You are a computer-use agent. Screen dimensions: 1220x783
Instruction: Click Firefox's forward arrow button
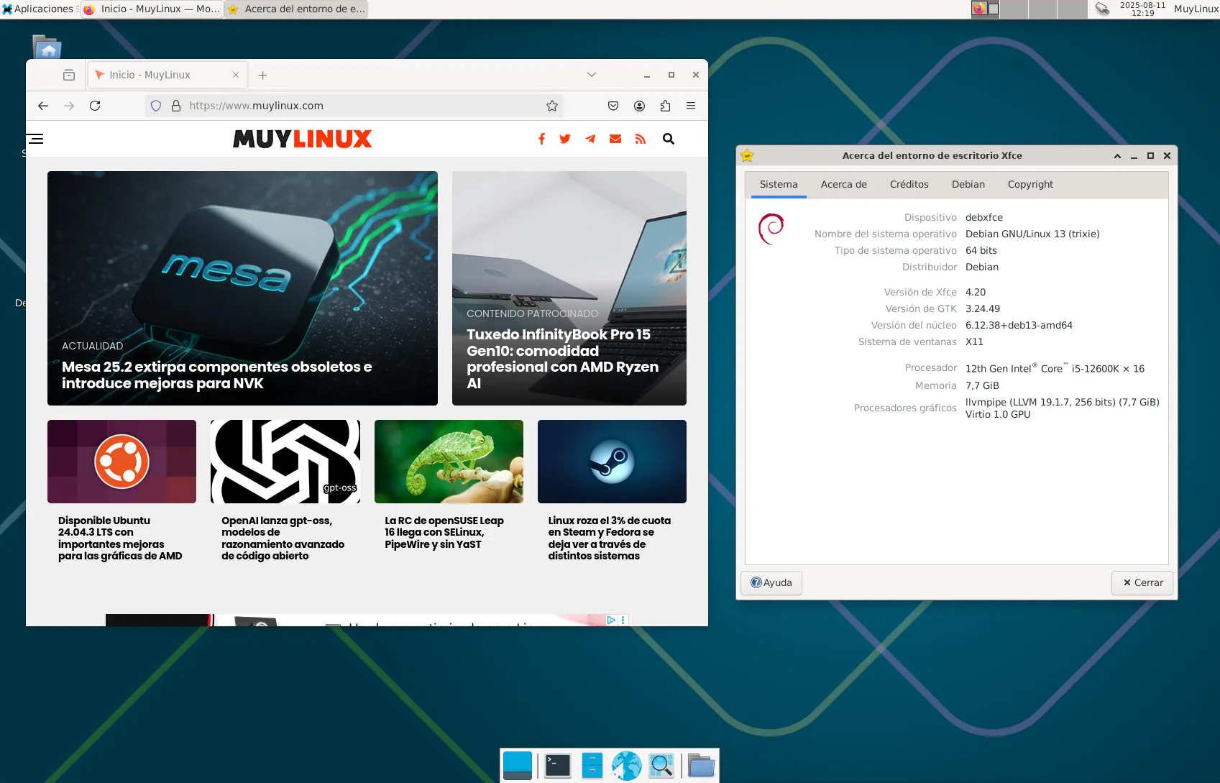point(69,106)
